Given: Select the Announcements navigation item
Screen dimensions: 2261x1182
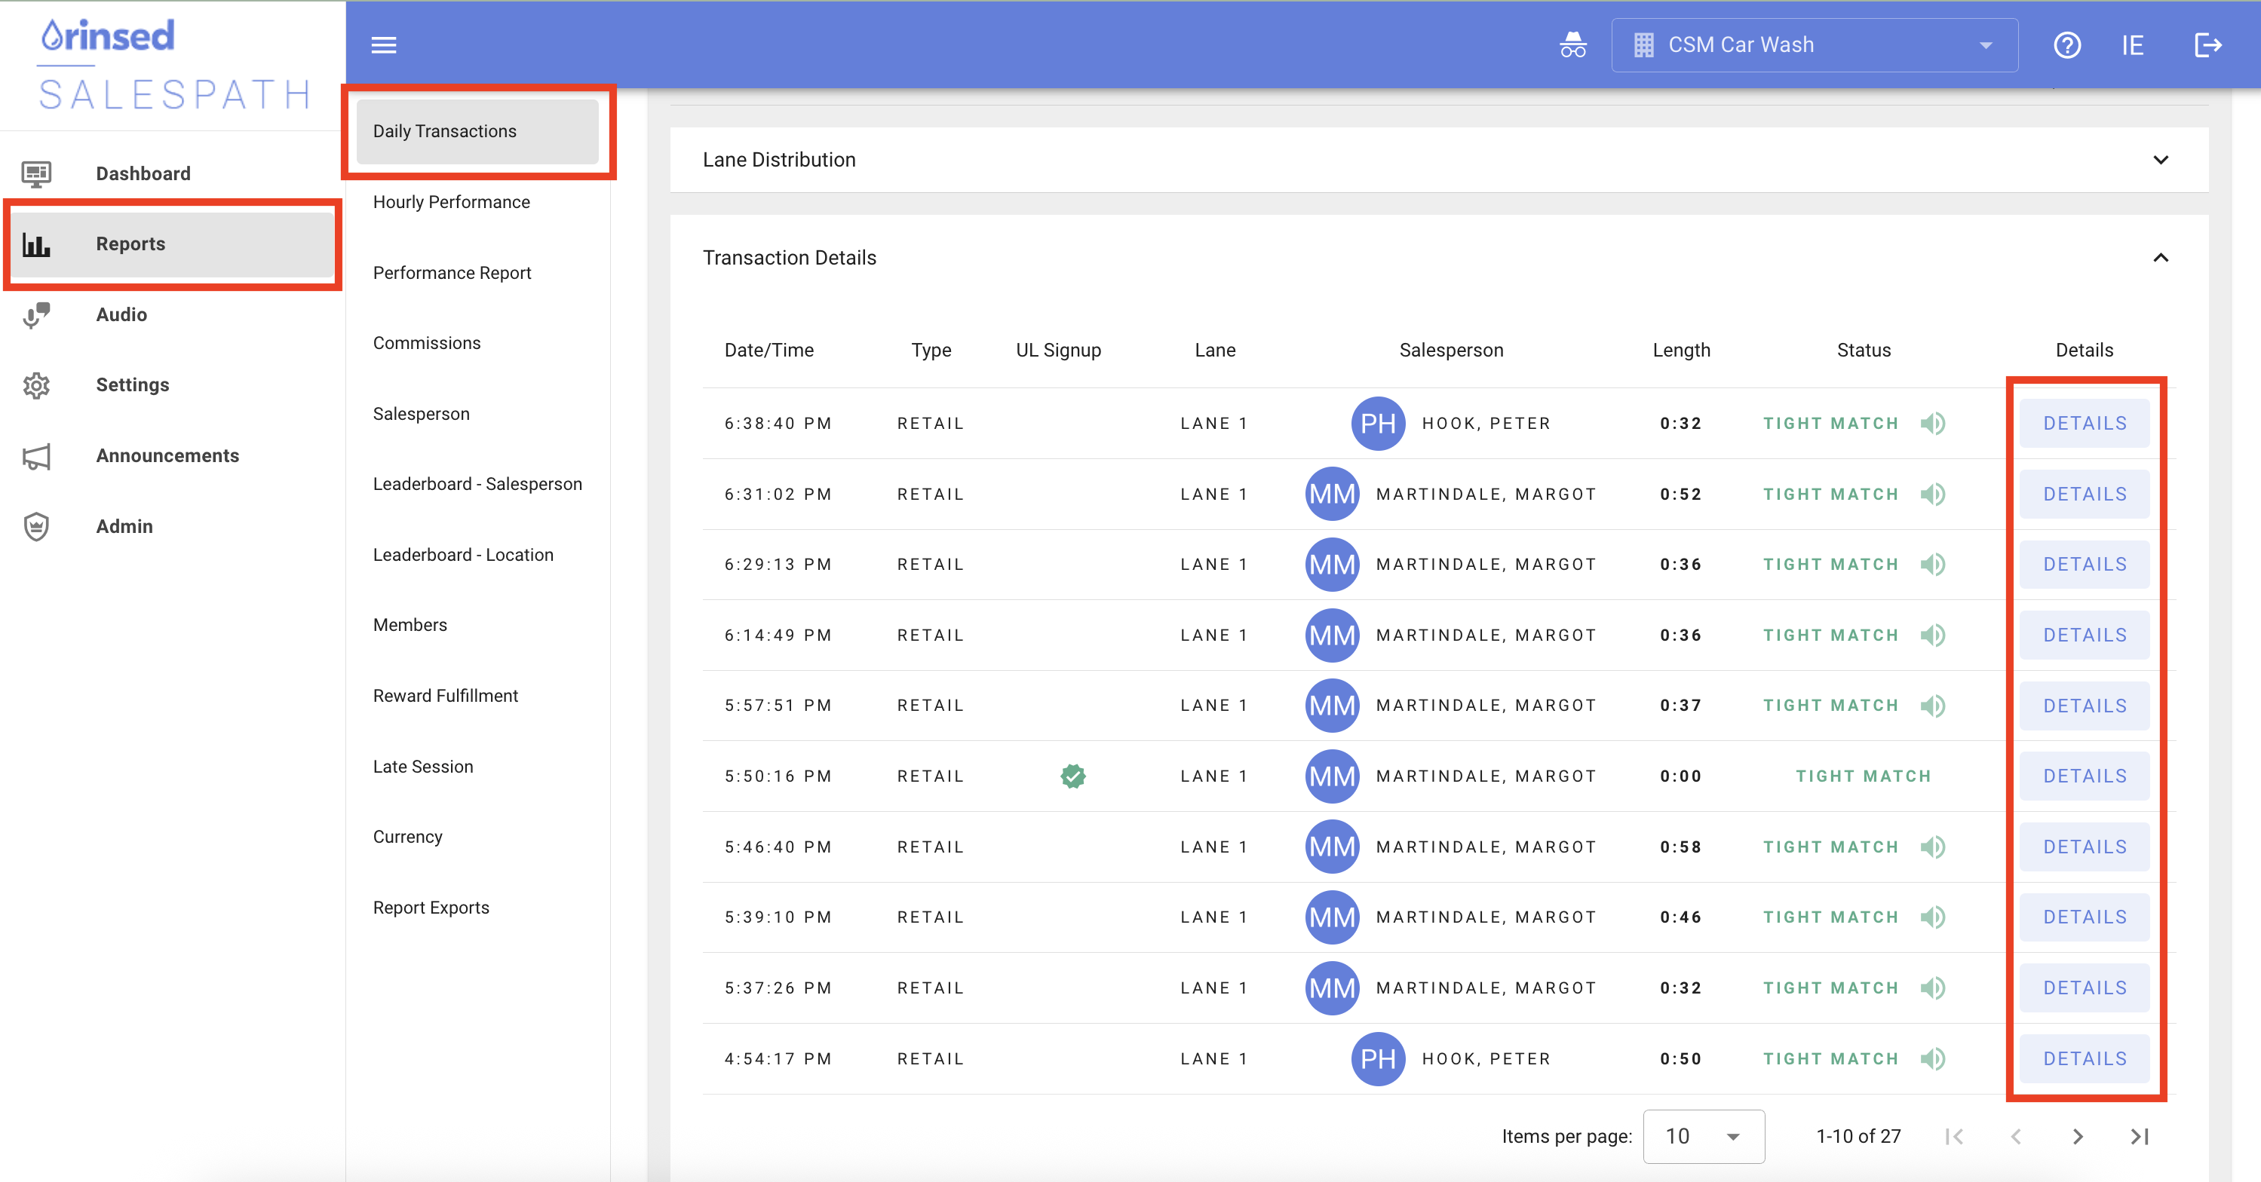Looking at the screenshot, I should pyautogui.click(x=173, y=456).
